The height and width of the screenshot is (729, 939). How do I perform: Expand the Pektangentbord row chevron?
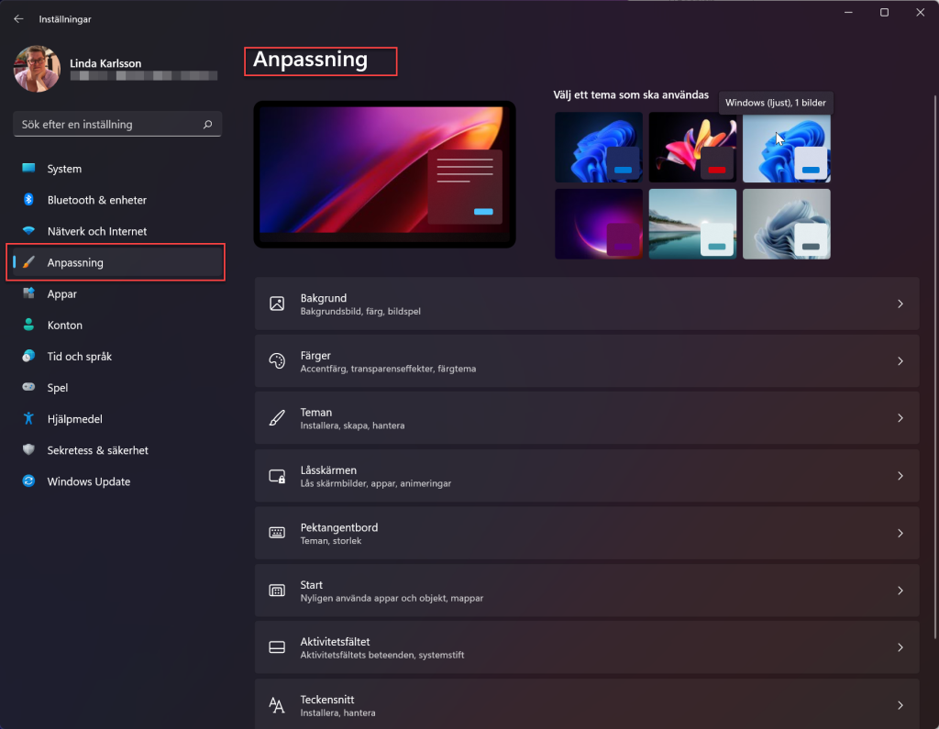point(900,533)
